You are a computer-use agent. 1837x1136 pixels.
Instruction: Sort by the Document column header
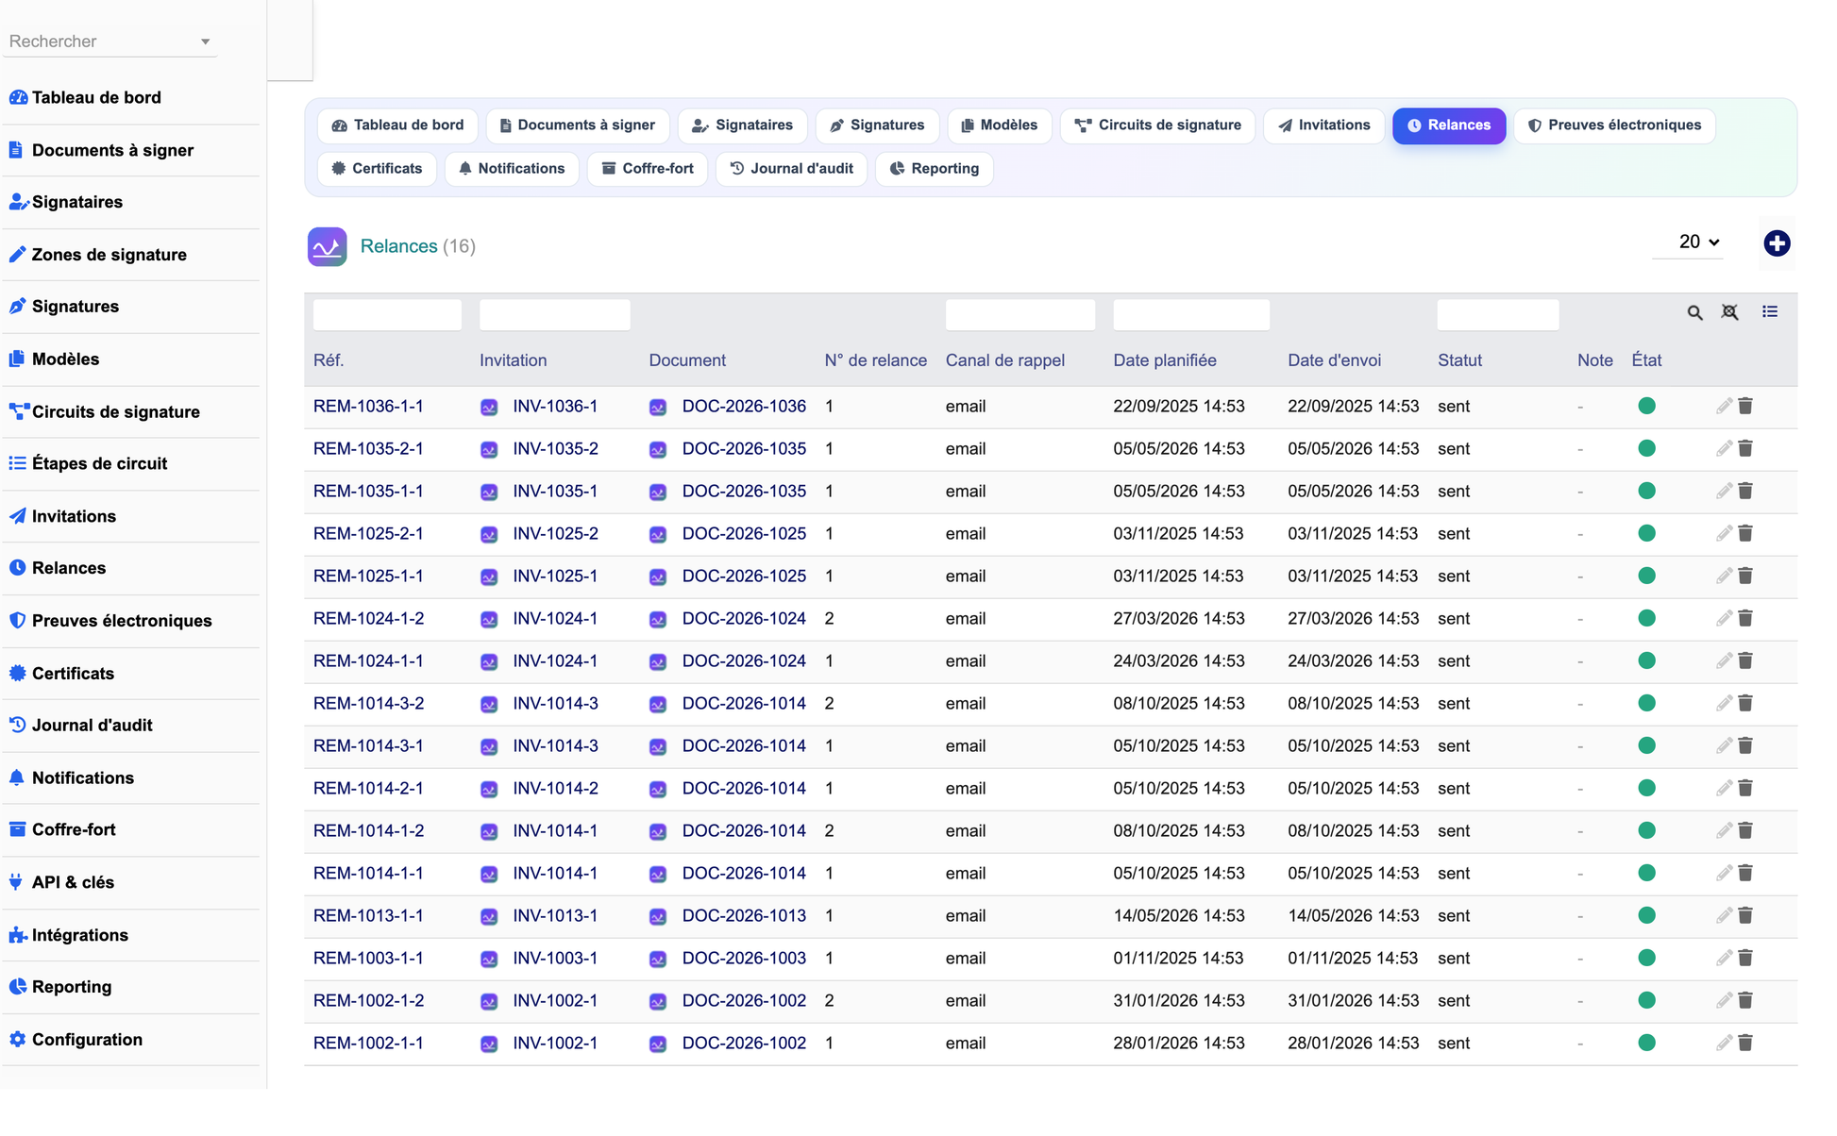pos(687,360)
